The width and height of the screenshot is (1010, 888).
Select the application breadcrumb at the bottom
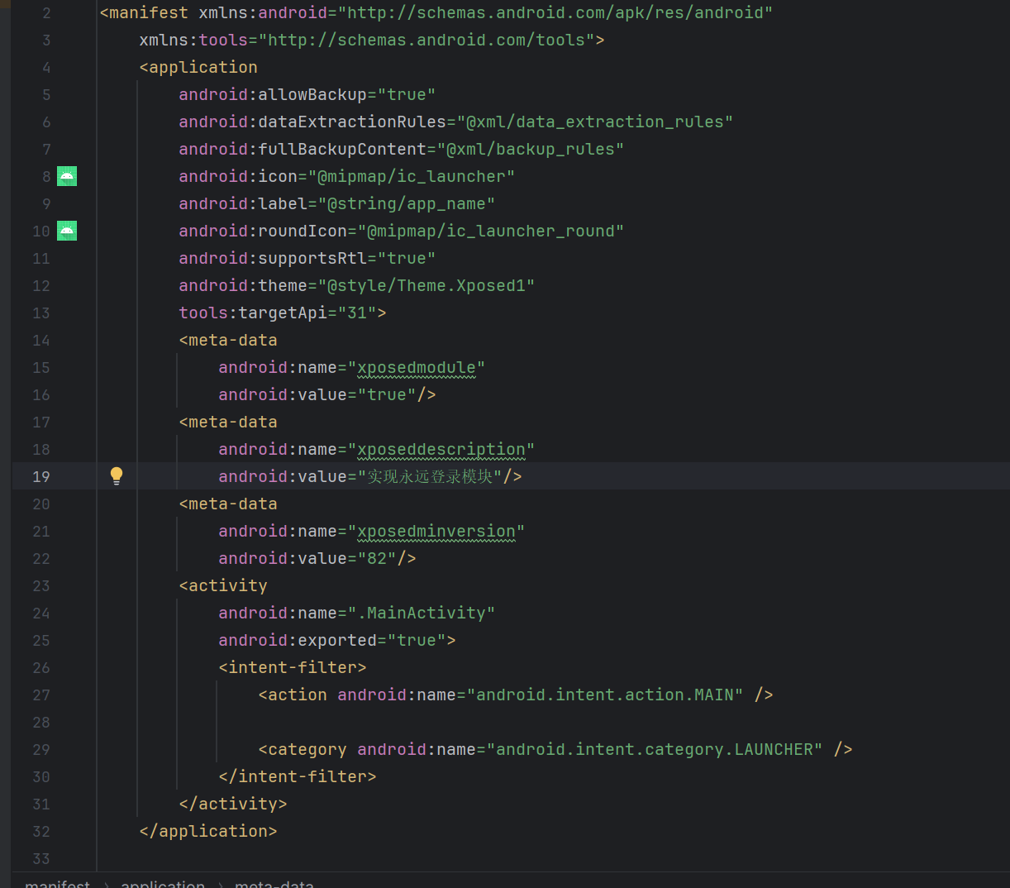[x=163, y=883]
